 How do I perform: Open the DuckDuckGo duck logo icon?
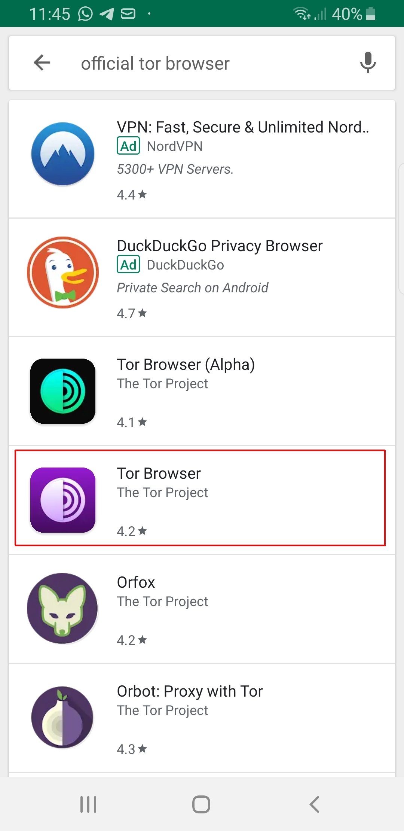63,273
